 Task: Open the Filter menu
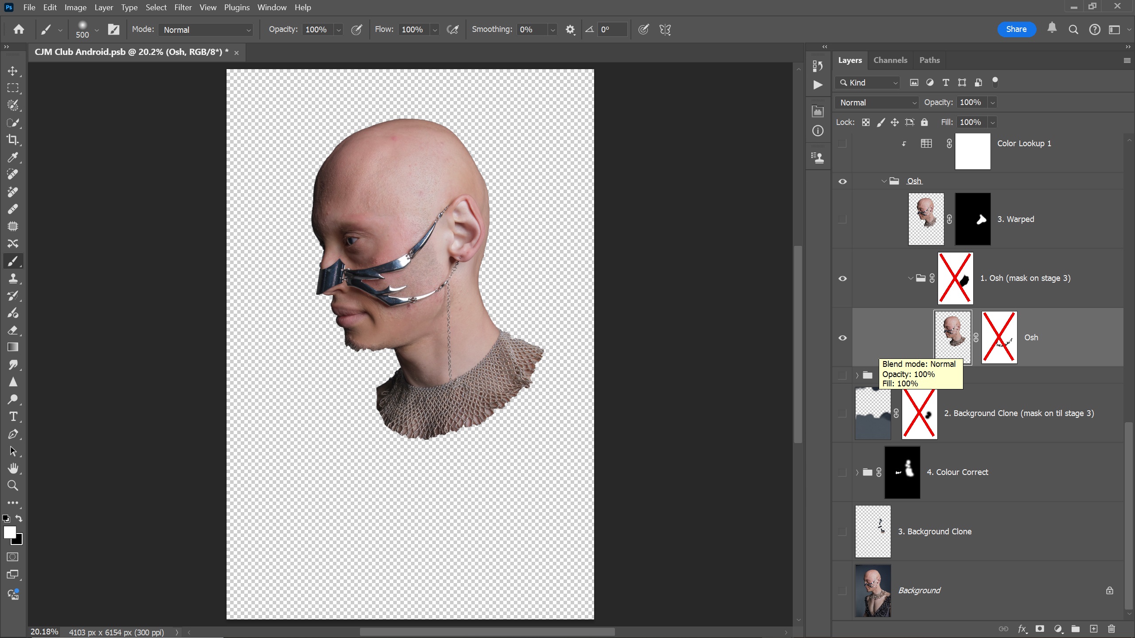tap(183, 8)
